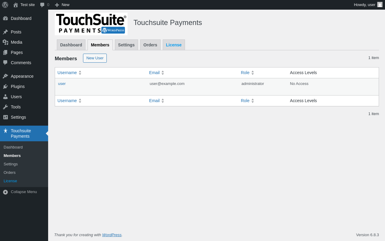Open the Test site link
385x241 pixels.
(x=28, y=5)
